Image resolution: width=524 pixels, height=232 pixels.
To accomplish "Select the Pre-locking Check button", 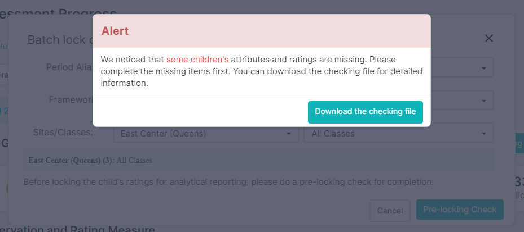I will coord(460,210).
